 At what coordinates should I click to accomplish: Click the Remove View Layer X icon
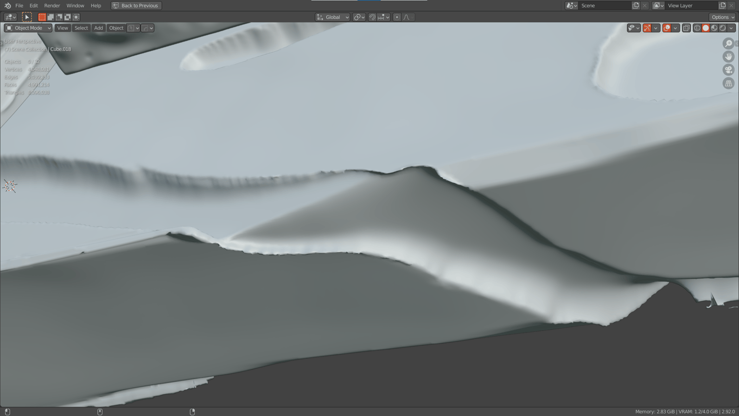(731, 5)
